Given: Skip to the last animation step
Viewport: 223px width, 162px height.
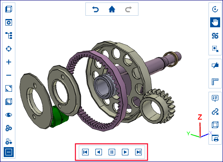Looking at the screenshot, I should pyautogui.click(x=138, y=152).
